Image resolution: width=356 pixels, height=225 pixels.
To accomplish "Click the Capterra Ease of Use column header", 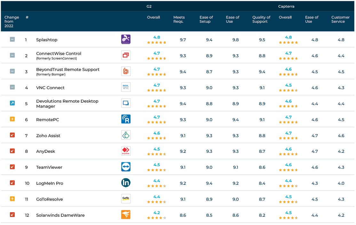I will tap(312, 19).
